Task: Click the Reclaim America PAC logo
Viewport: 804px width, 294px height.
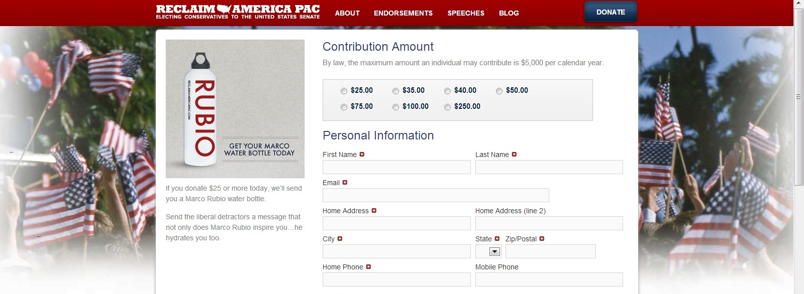Action: (238, 12)
